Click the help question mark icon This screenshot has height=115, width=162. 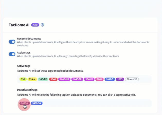click(43, 25)
